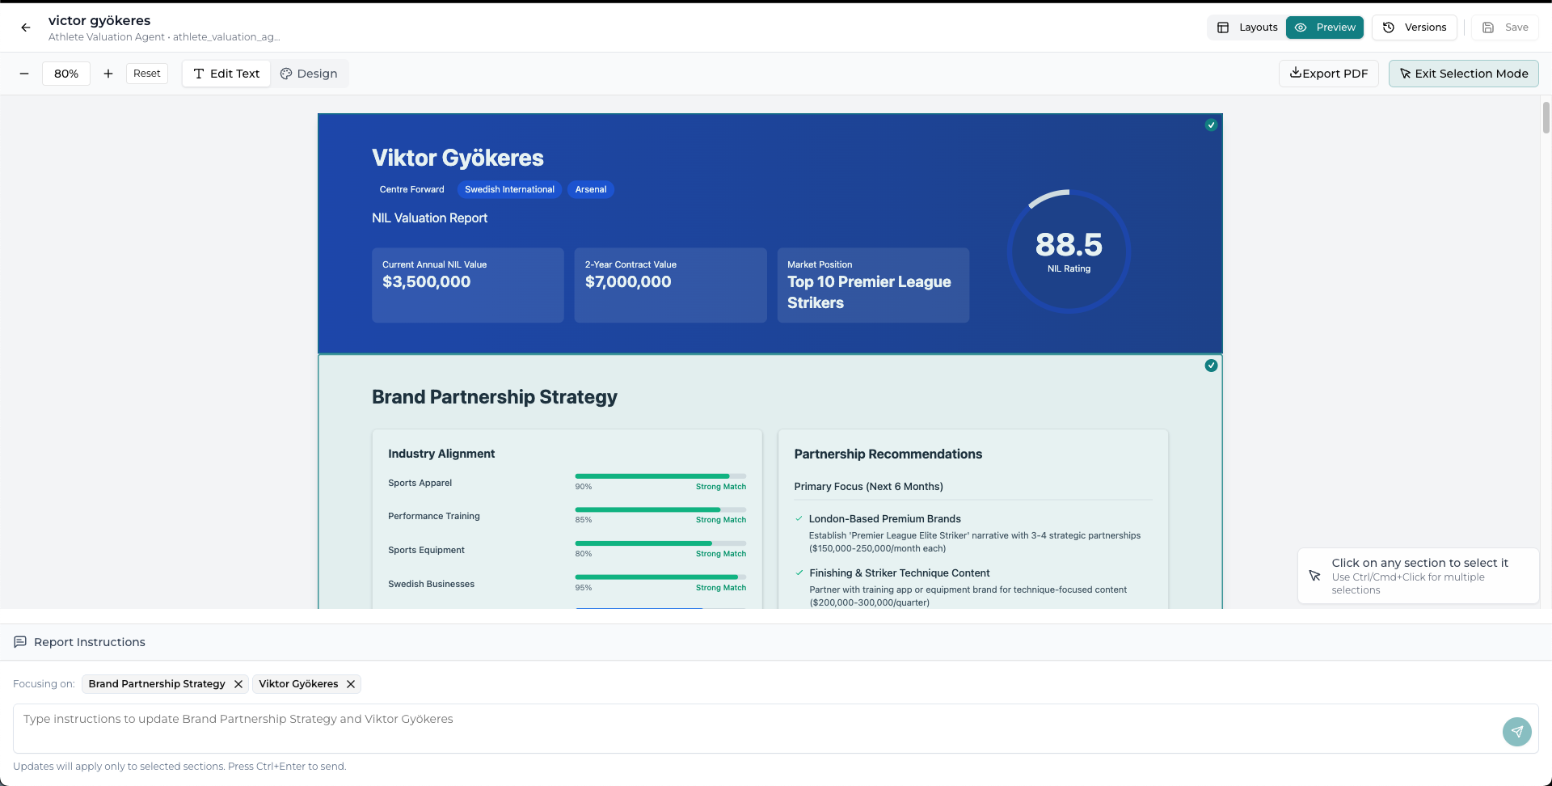This screenshot has height=786, width=1552.
Task: Reset the zoom level
Action: click(x=147, y=74)
